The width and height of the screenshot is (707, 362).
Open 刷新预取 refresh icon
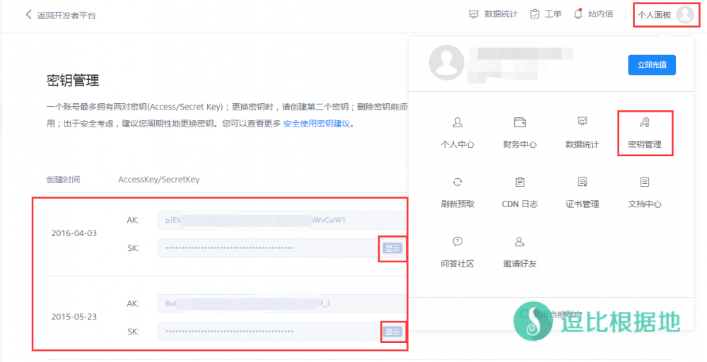(457, 182)
